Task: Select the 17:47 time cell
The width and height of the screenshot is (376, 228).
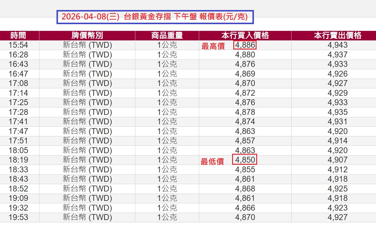Action: click(19, 131)
